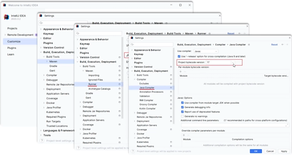Click scrollbar of front Settings tree
The width and height of the screenshot is (292, 155).
[174, 86]
